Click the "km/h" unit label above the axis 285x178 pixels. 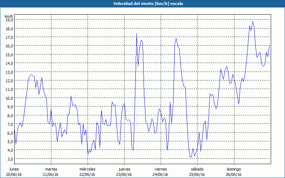click(9, 16)
